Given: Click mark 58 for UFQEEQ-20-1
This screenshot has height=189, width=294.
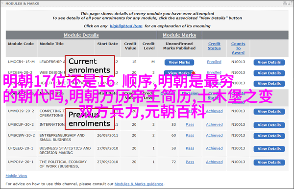Looking at the screenshot, I should point(174,148).
